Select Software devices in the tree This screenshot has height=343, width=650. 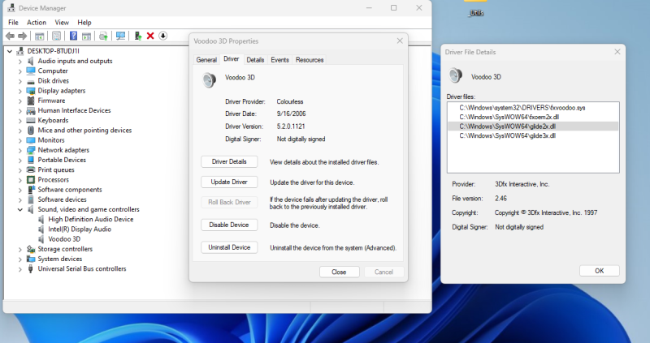63,199
